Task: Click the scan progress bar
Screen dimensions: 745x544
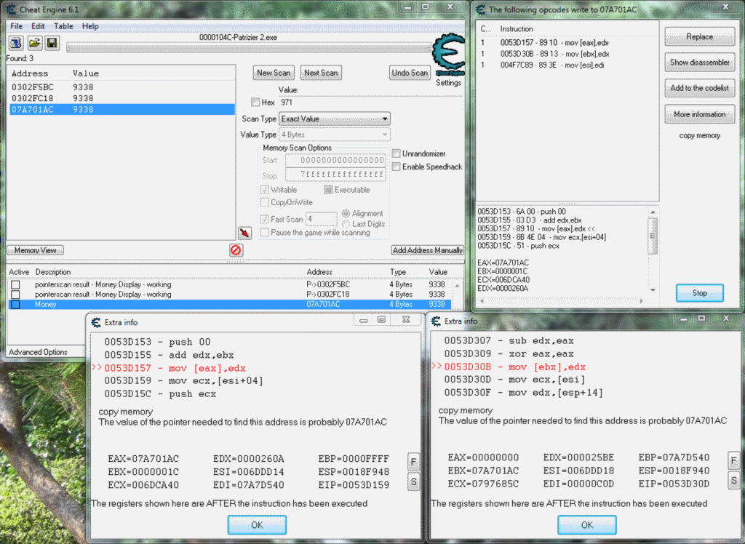Action: pos(247,49)
